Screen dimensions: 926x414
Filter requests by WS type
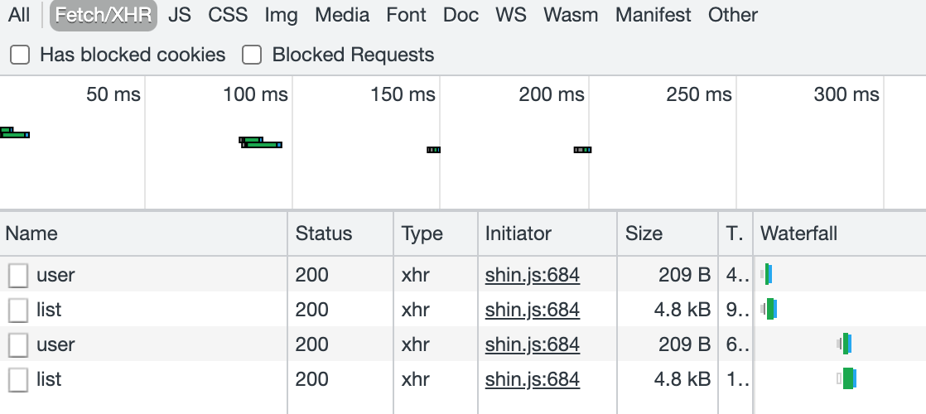(511, 15)
